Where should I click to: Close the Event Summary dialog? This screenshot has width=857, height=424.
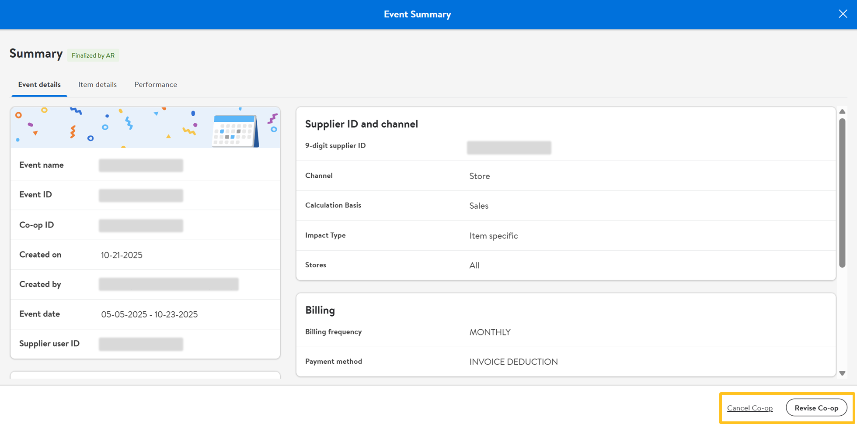pyautogui.click(x=843, y=14)
